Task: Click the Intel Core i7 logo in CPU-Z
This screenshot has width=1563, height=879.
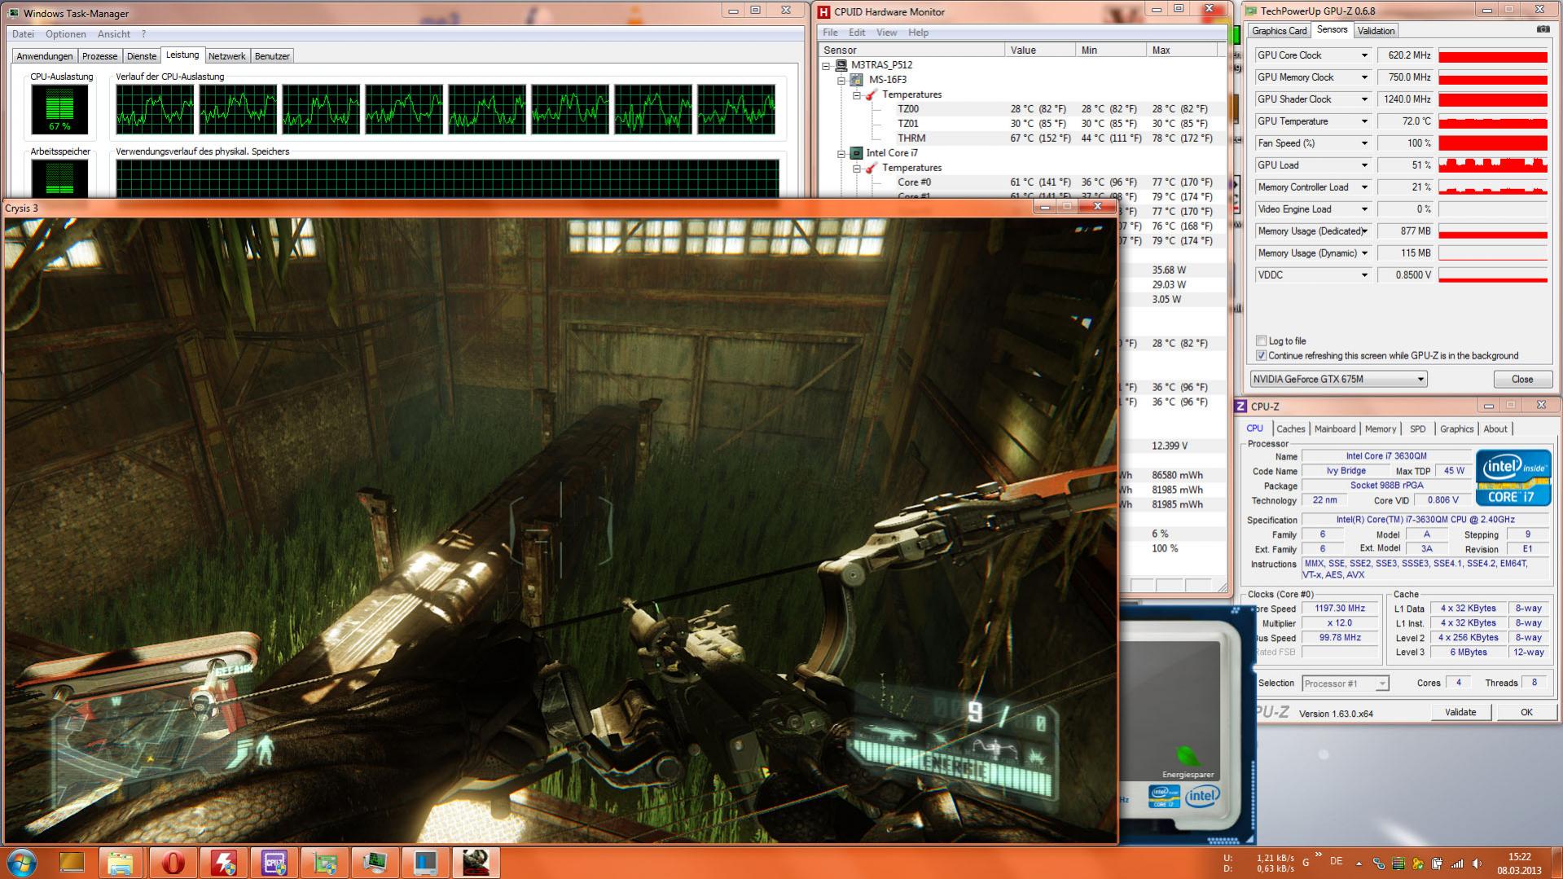Action: tap(1513, 477)
